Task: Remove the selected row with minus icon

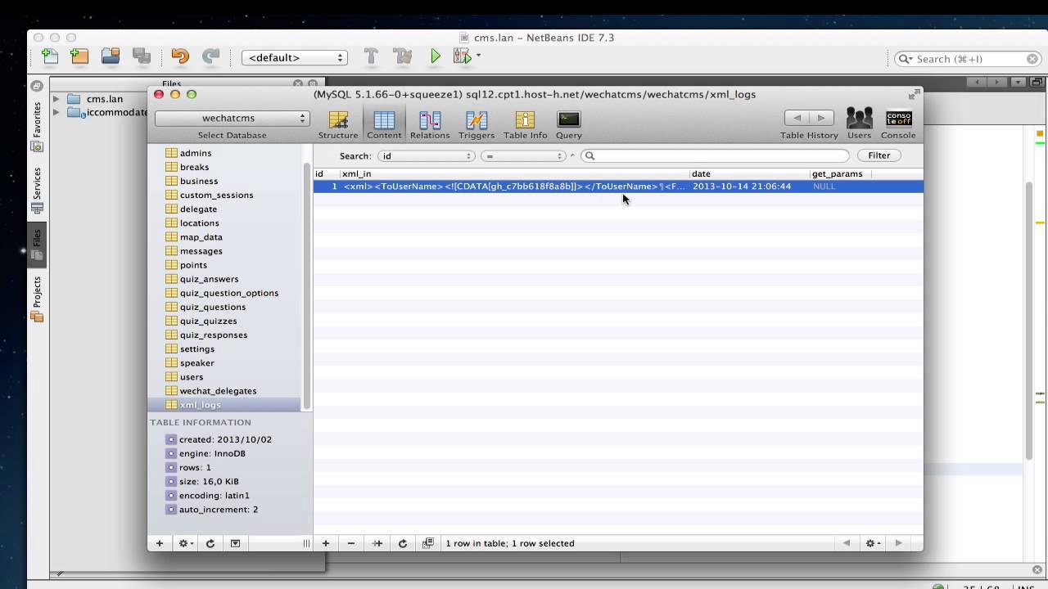Action: click(351, 543)
